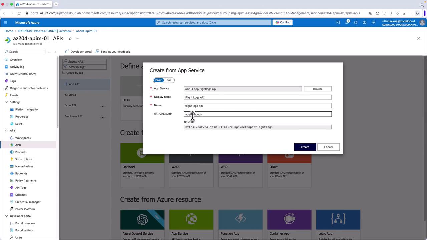The height and width of the screenshot is (240, 427).
Task: Click the Name field with flight-logs-api
Action: tap(258, 106)
